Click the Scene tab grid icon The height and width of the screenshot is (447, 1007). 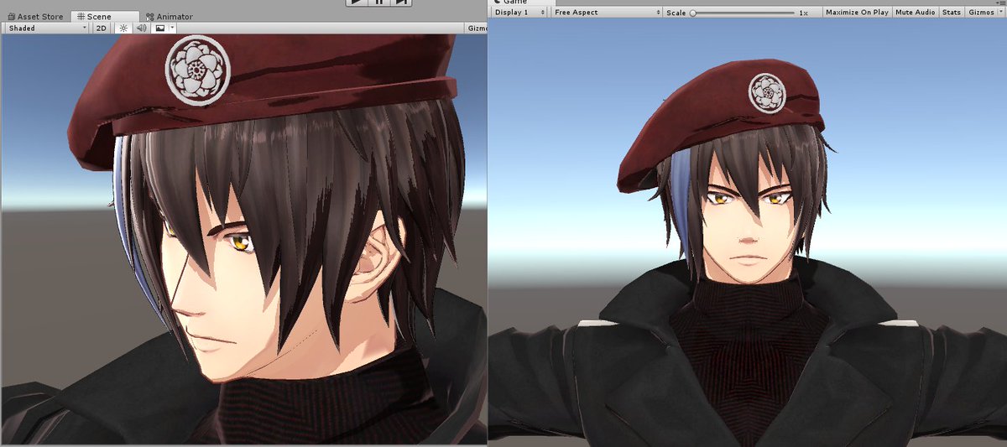81,16
